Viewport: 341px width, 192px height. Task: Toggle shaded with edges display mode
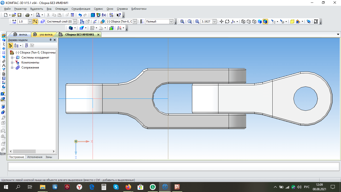pos(265,21)
